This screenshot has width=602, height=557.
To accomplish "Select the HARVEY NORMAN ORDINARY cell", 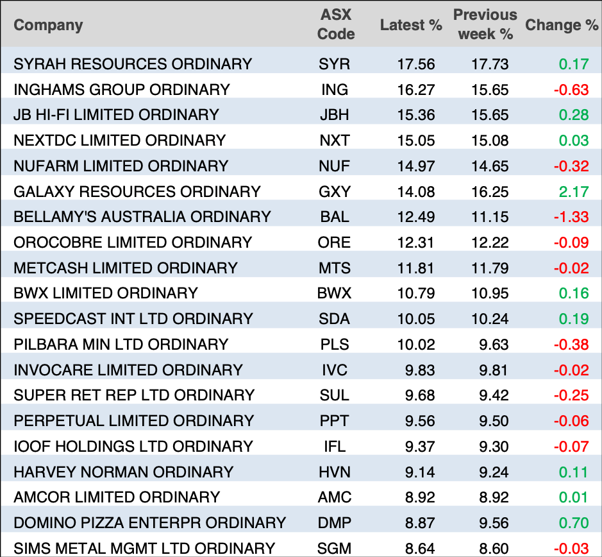I will click(x=124, y=472).
